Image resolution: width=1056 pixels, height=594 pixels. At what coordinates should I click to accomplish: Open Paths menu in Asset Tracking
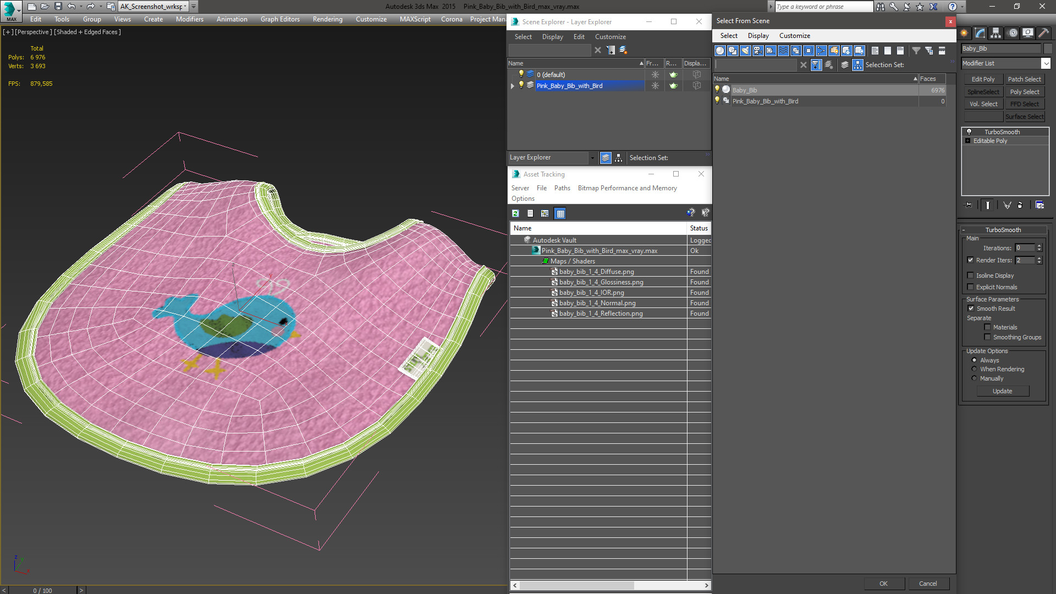562,188
